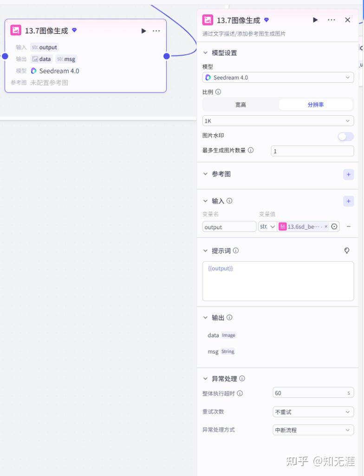Click the {{output}} prompt text area
364x476 pixels.
tap(278, 281)
